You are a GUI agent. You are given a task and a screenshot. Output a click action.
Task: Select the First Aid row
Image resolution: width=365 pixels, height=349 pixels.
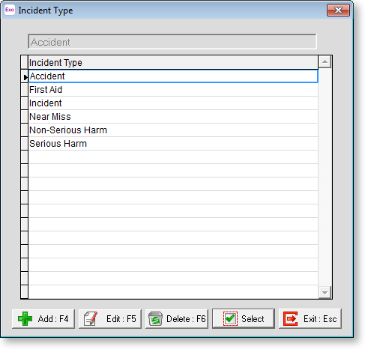pos(173,90)
